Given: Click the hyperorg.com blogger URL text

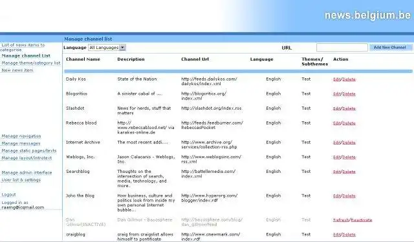Looking at the screenshot, I should [210, 198].
